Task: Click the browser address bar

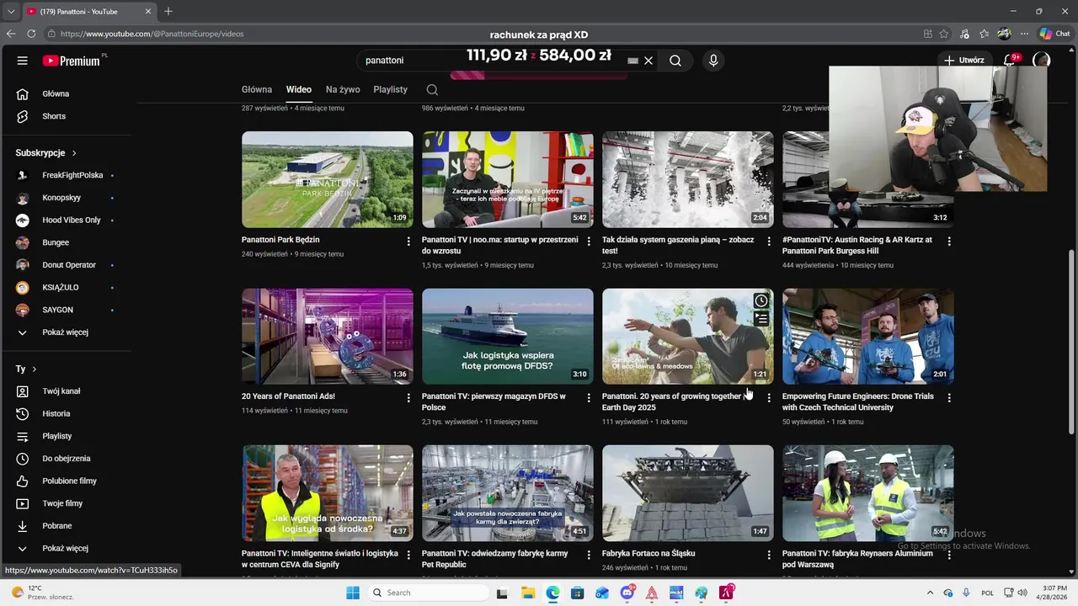Action: click(x=480, y=34)
